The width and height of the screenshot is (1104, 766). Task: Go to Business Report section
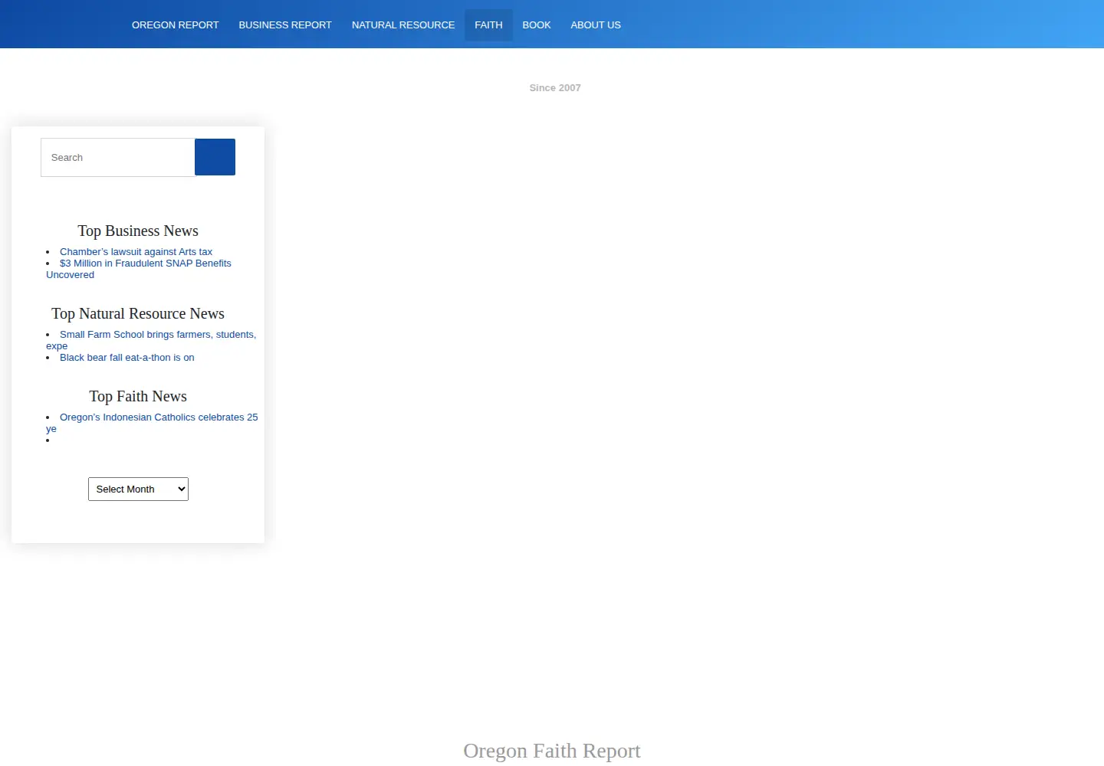[x=285, y=25]
